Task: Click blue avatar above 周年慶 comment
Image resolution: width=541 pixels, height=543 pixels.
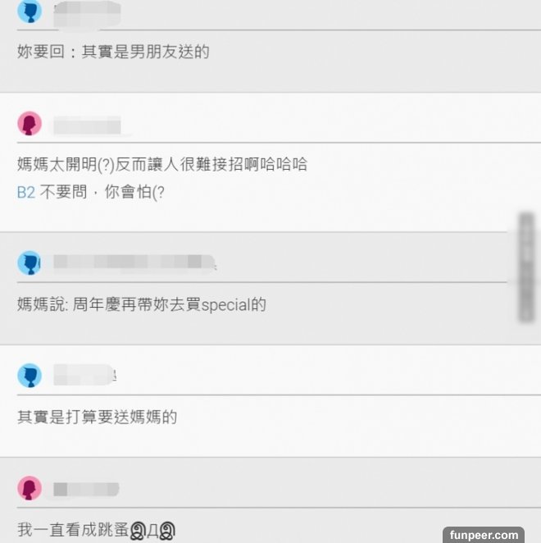Action: pos(30,262)
